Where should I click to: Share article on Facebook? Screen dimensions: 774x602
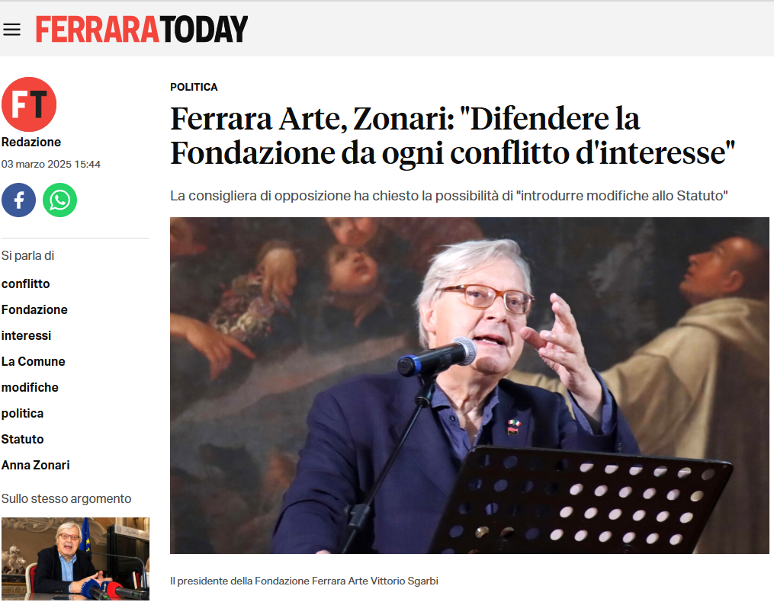19,200
